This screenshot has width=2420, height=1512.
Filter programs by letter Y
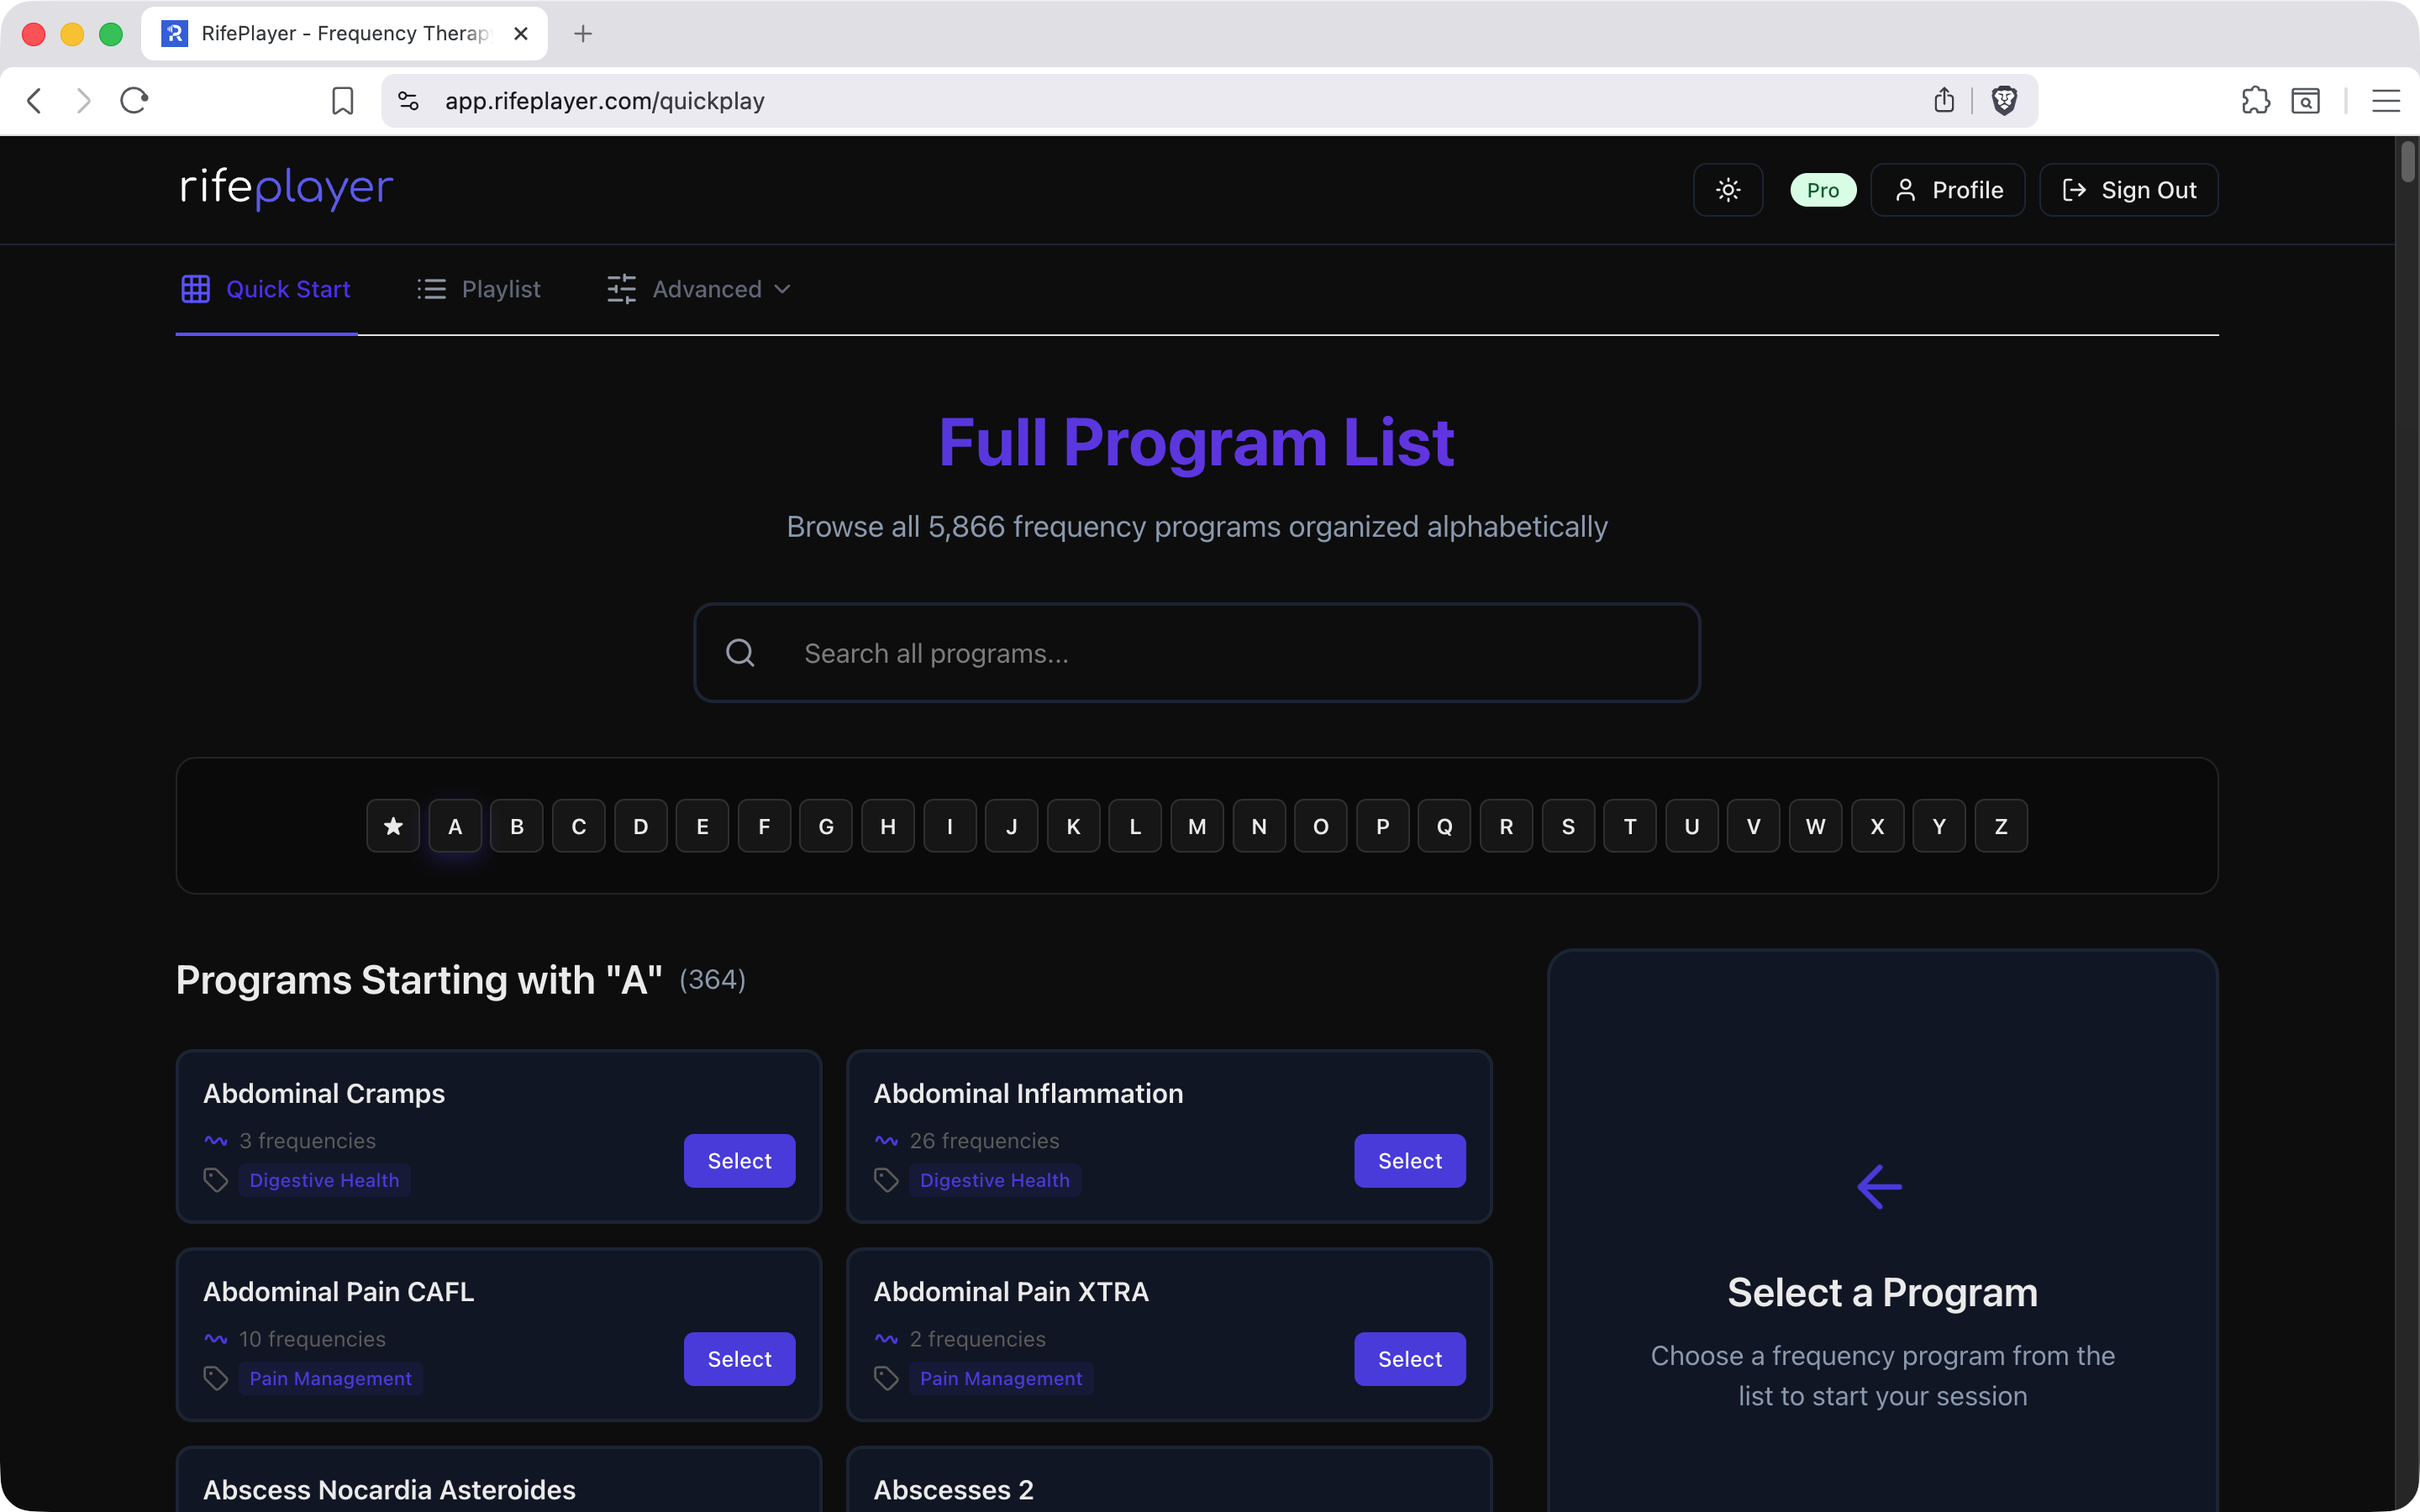pyautogui.click(x=1939, y=826)
